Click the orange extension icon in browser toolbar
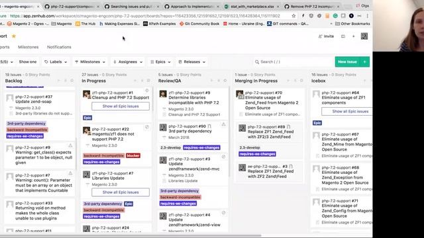This screenshot has width=424, height=238. 327,16
